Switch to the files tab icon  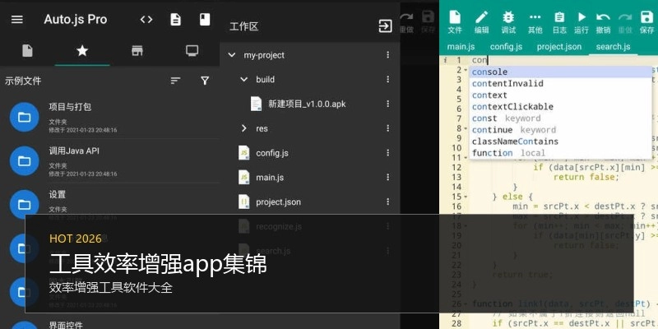click(x=27, y=51)
